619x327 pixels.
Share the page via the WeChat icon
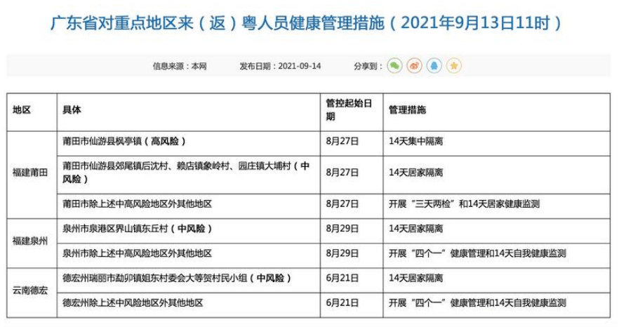[x=395, y=66]
